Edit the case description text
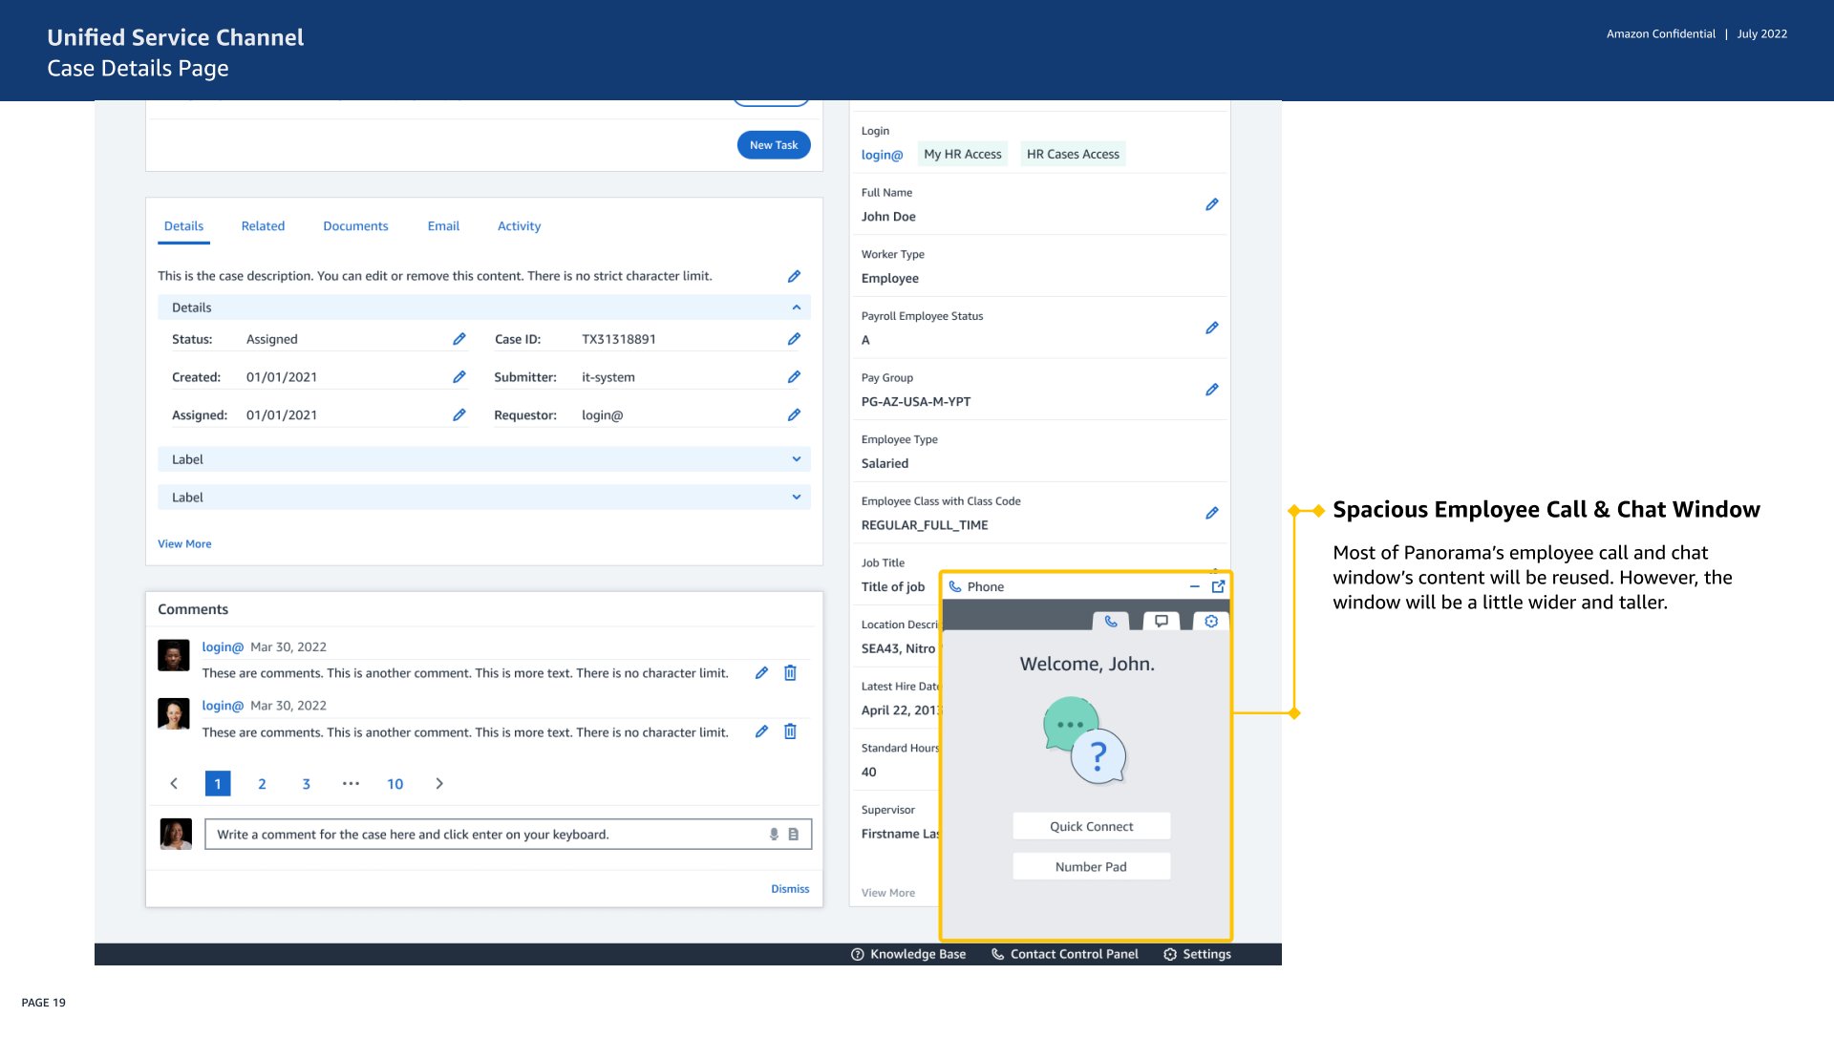This screenshot has height=1038, width=1834. [794, 276]
